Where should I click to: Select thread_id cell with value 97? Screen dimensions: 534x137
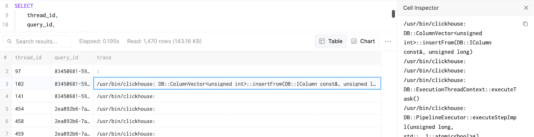point(31,71)
